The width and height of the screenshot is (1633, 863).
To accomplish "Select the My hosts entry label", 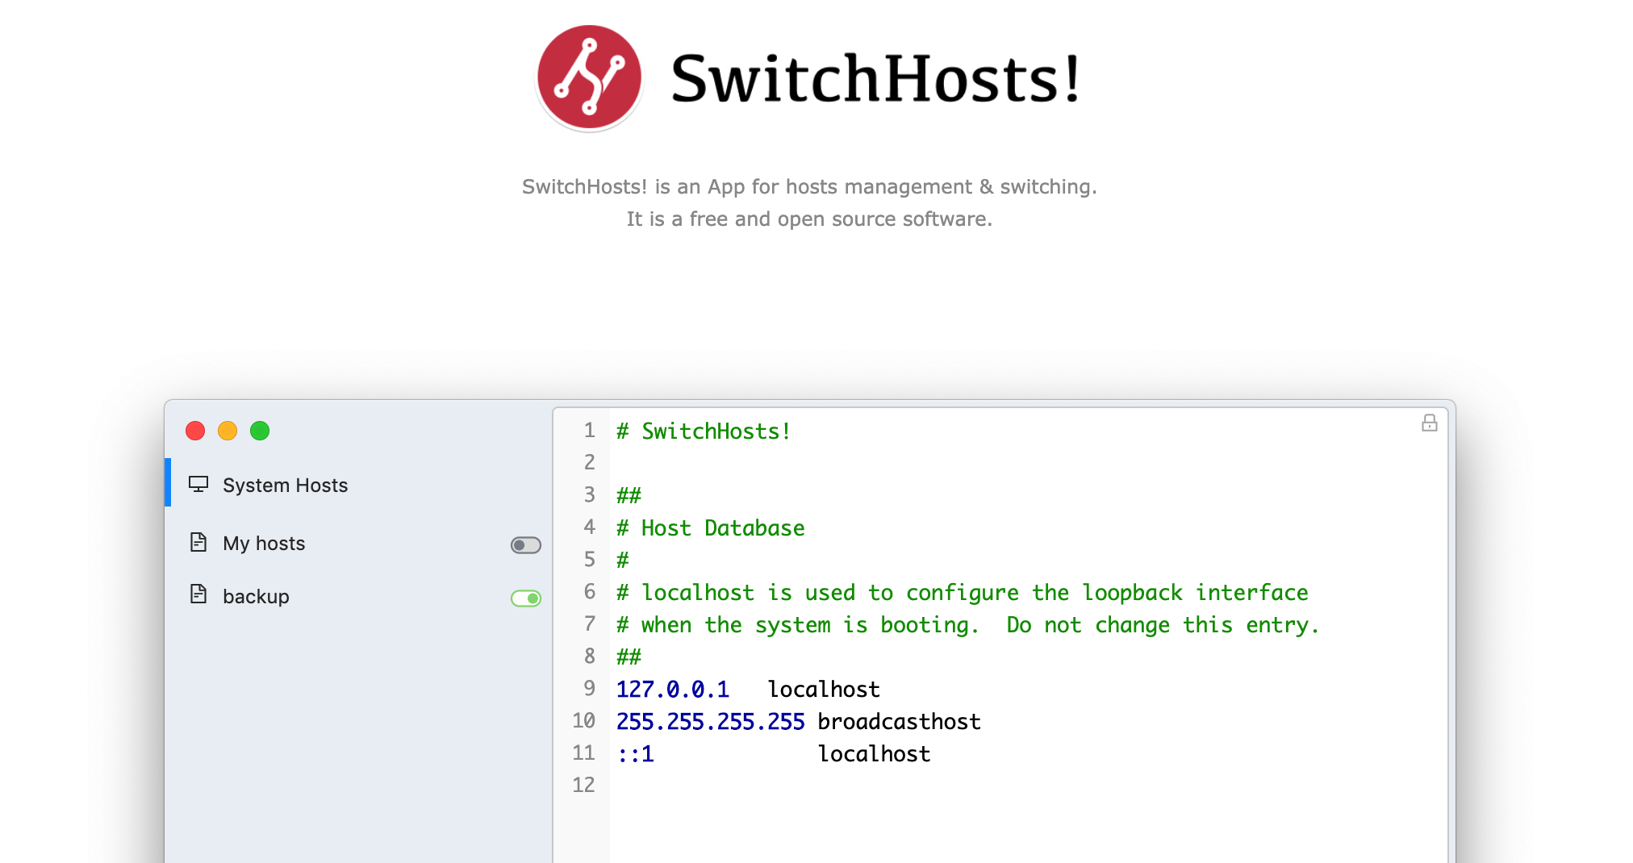I will coord(264,544).
